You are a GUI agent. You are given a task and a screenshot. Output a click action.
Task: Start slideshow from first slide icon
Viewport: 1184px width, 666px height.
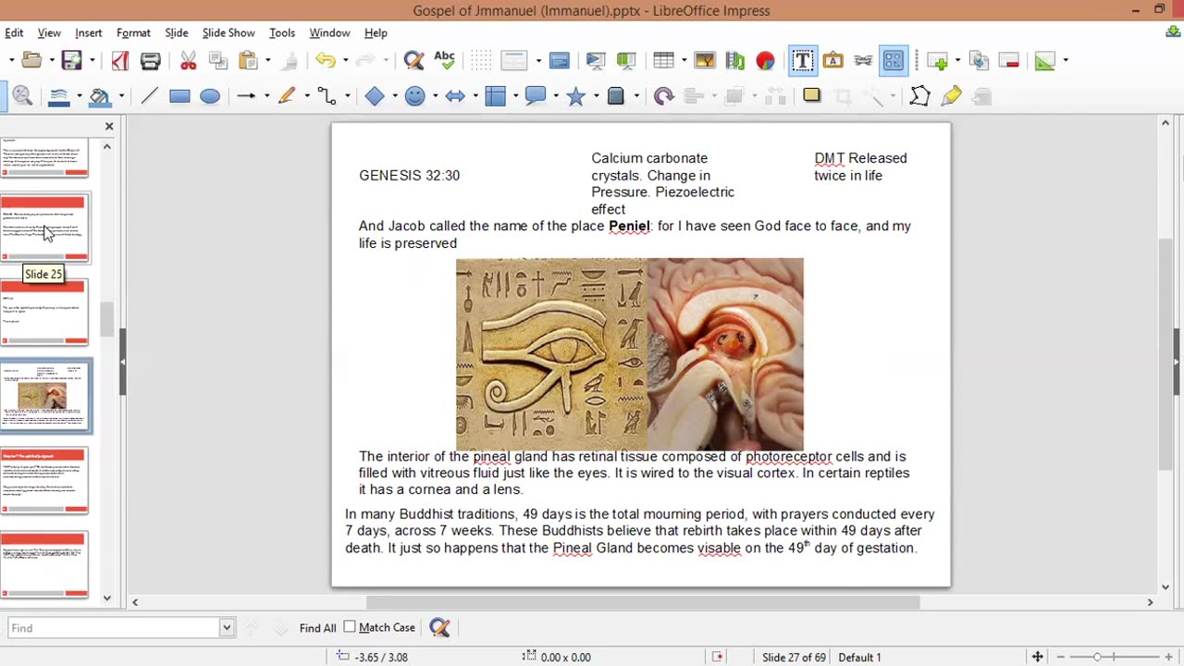[596, 61]
